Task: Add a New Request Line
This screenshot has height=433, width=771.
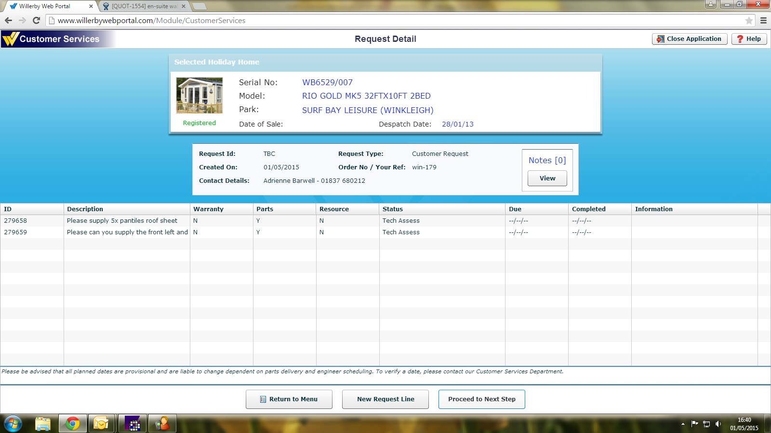Action: [385, 399]
